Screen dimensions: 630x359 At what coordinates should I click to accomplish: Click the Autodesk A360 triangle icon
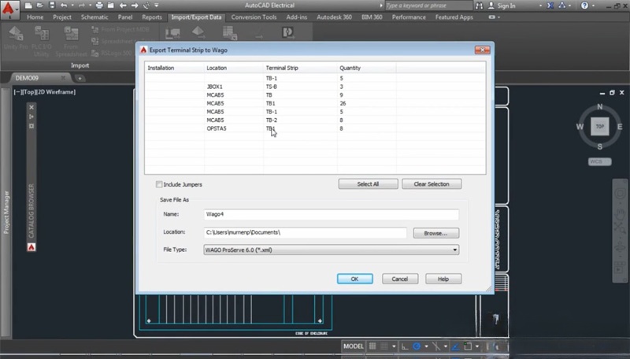tap(562, 6)
